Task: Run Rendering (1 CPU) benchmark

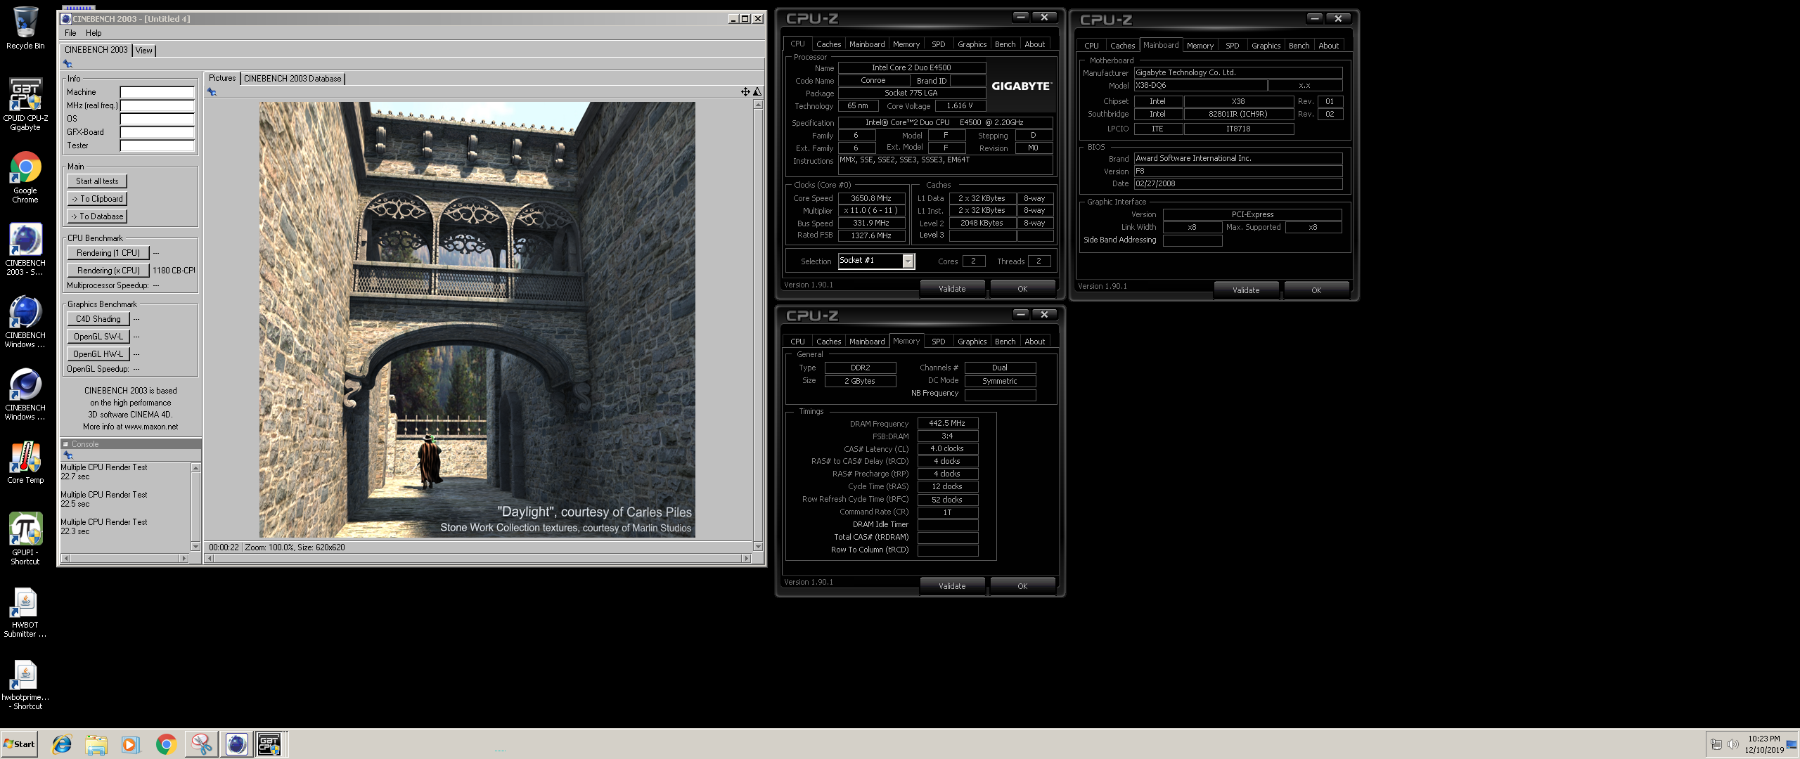Action: (x=108, y=253)
